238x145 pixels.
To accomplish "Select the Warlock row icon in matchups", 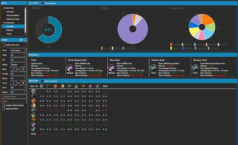I will coord(33,124).
